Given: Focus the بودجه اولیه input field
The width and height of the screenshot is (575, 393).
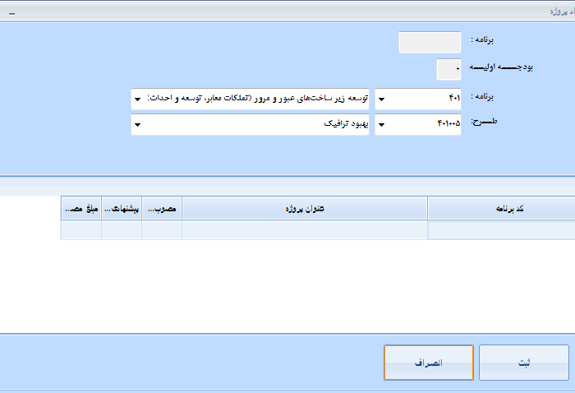Looking at the screenshot, I should [x=448, y=70].
